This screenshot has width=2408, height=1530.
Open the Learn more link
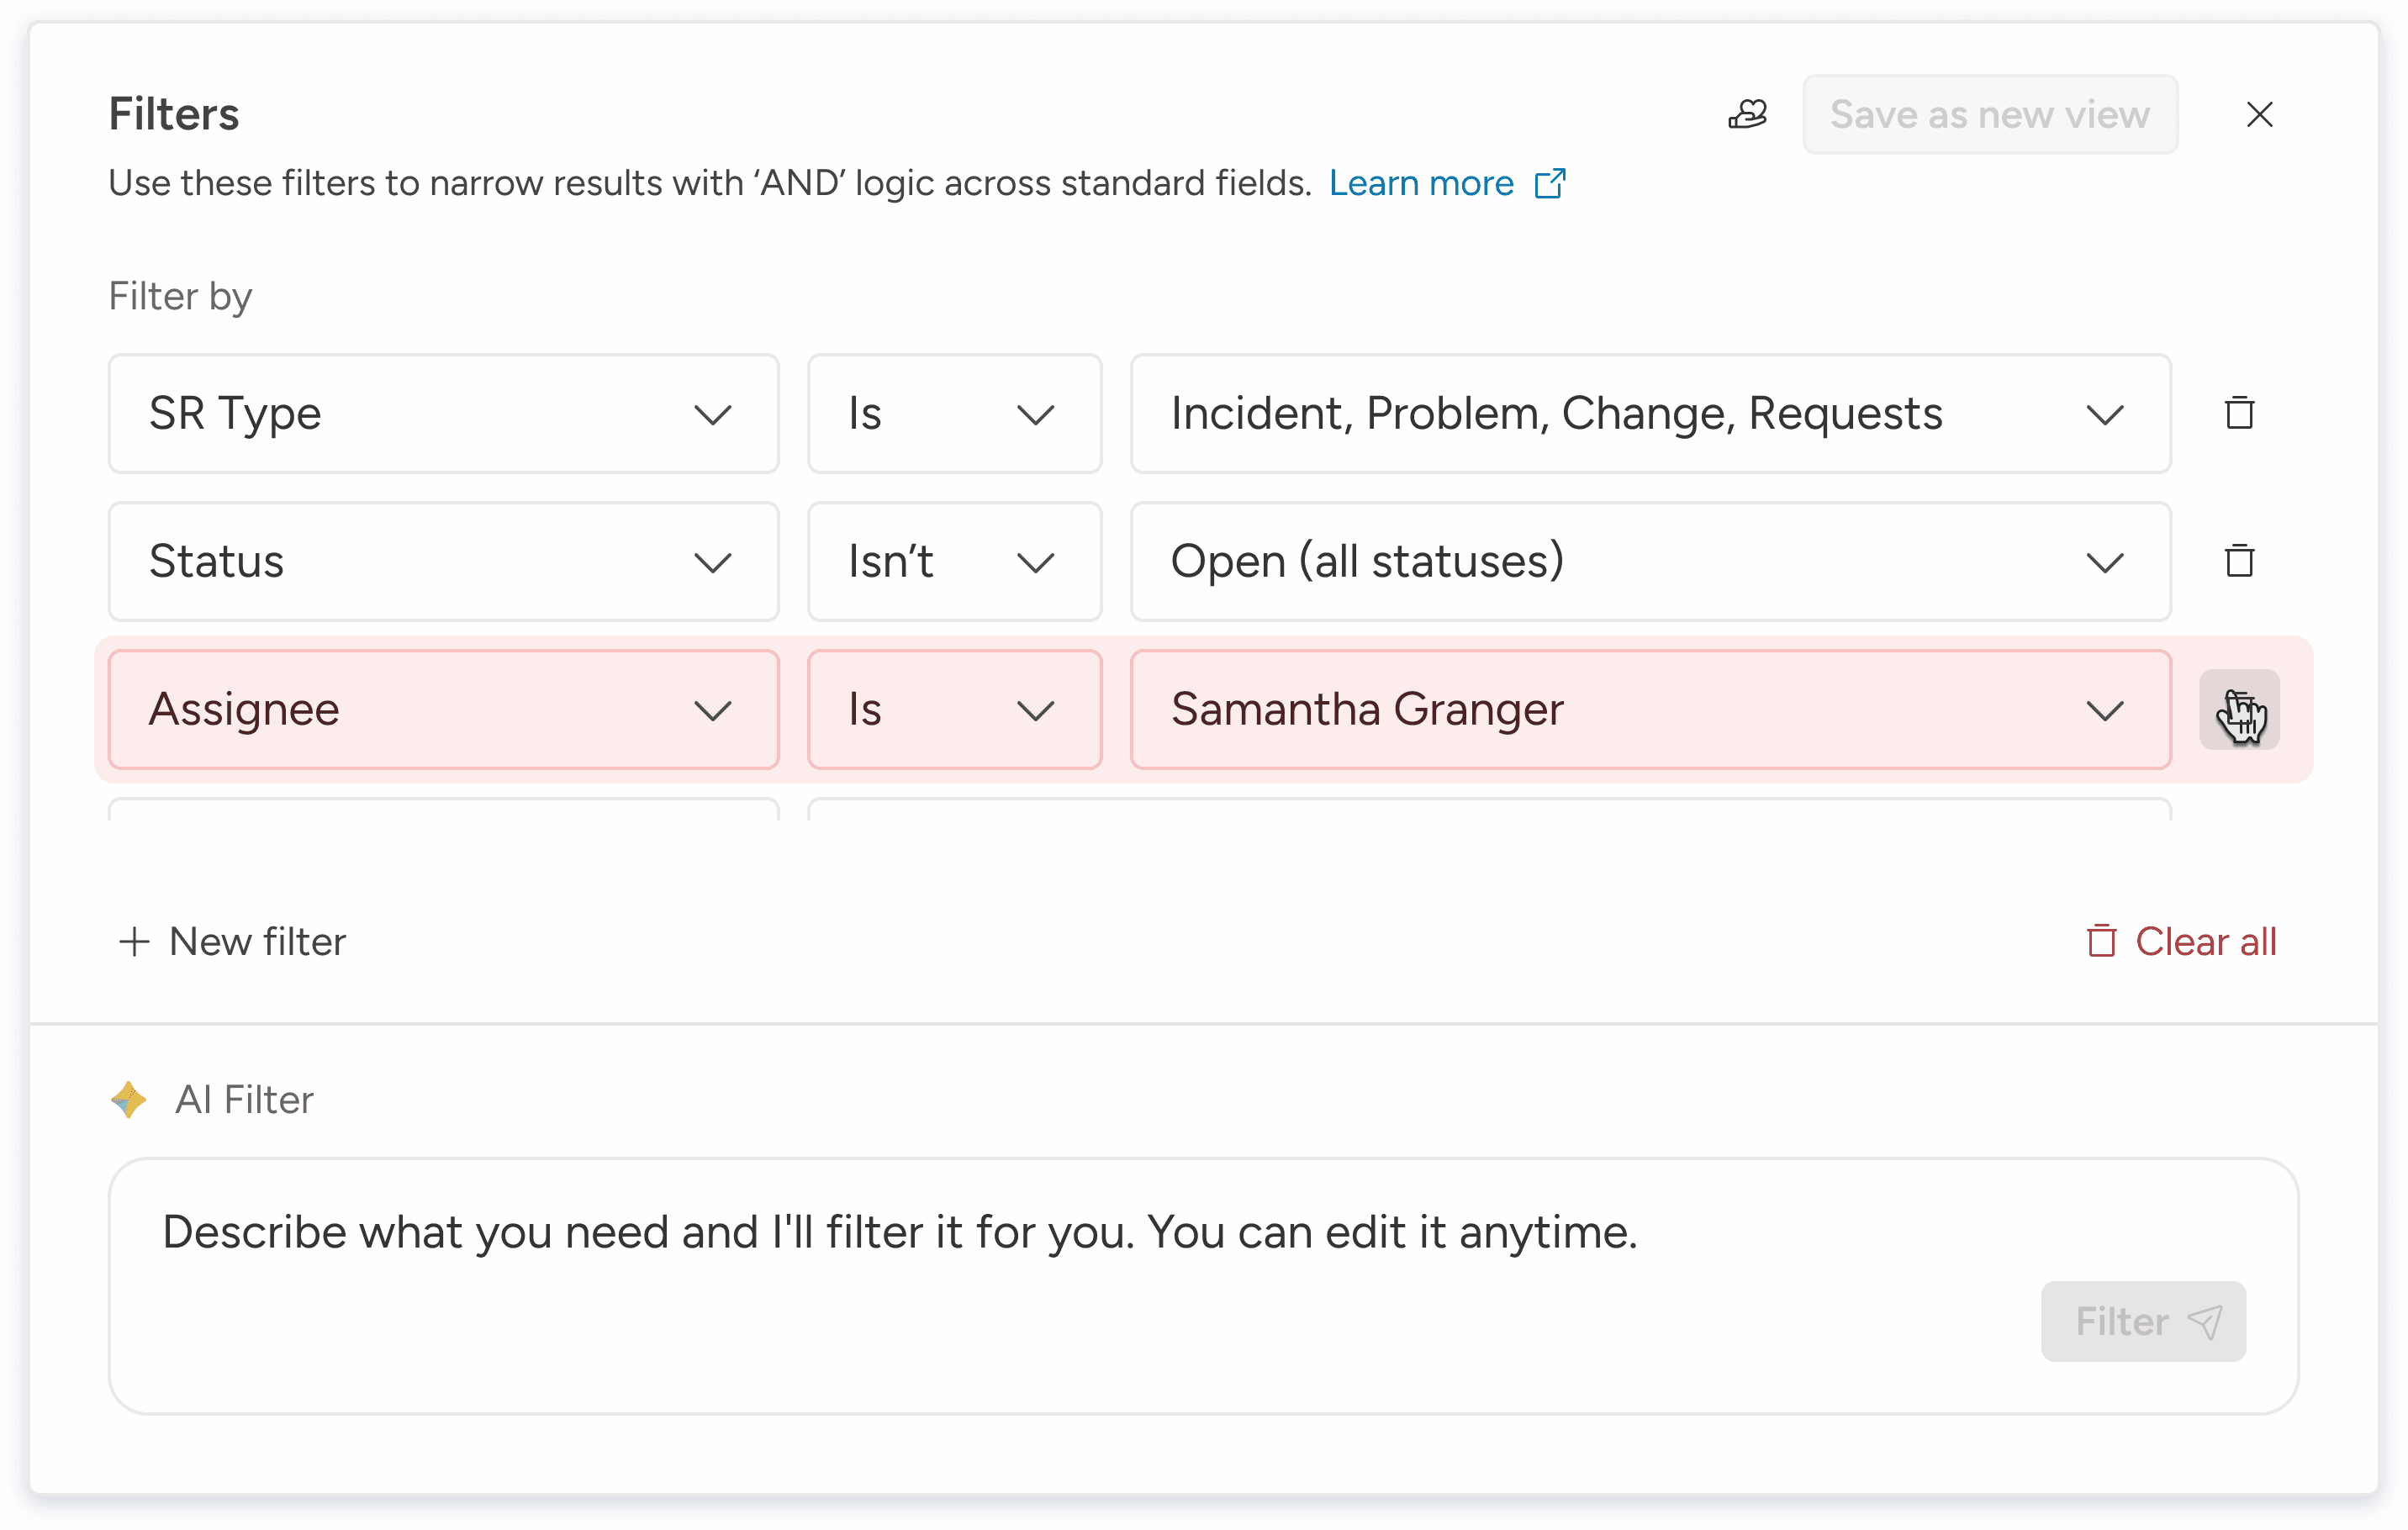tap(1420, 183)
